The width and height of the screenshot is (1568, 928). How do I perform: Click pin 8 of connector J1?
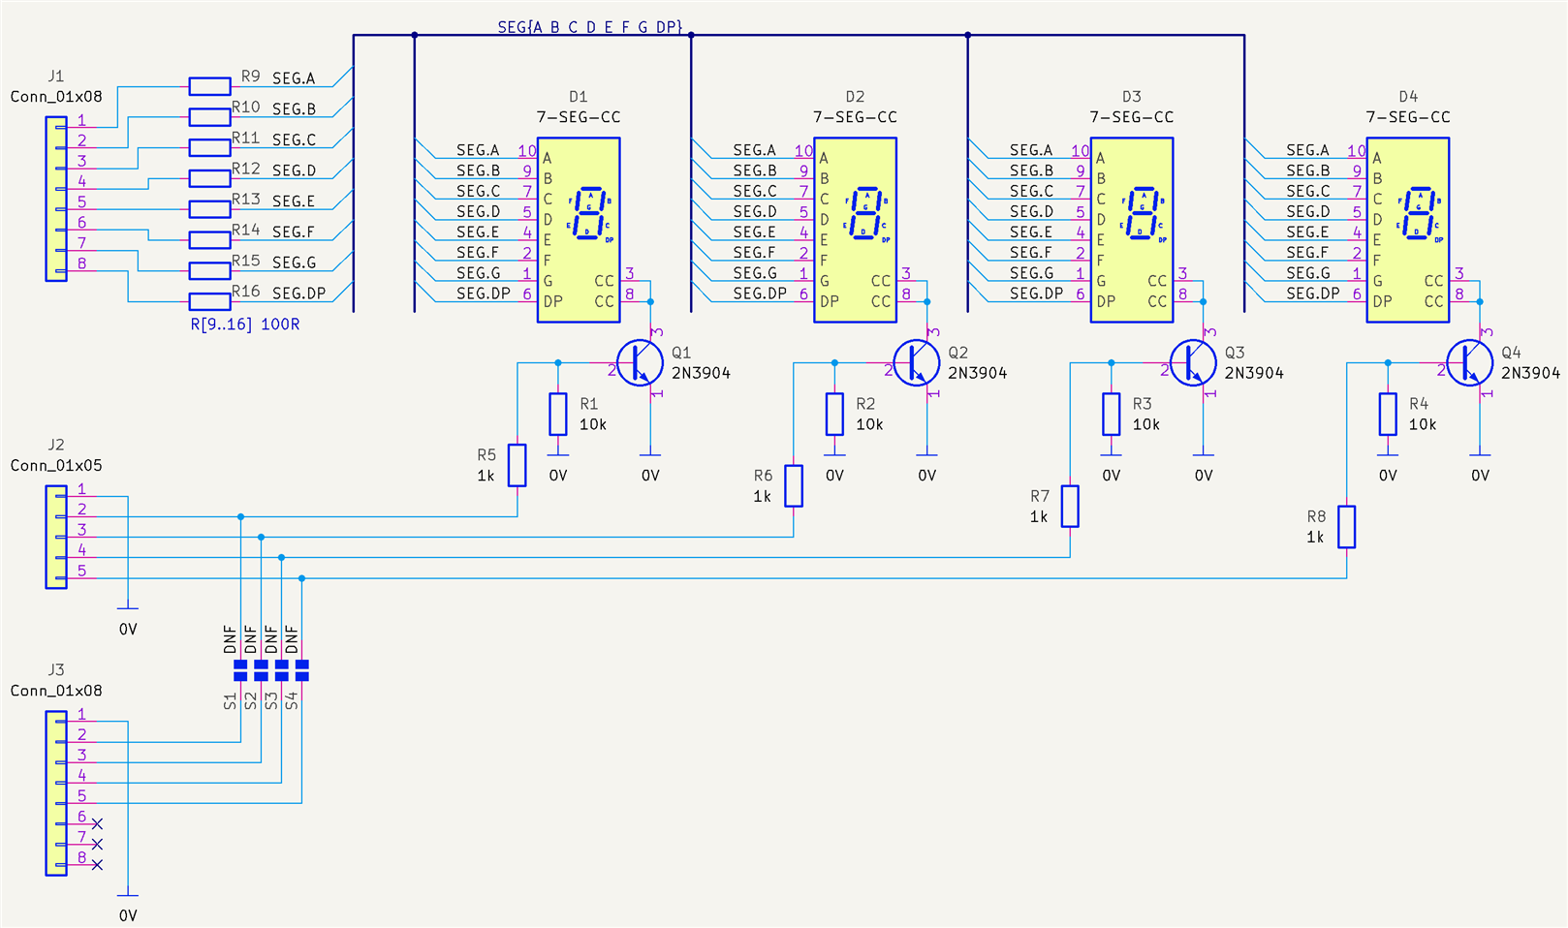click(81, 263)
